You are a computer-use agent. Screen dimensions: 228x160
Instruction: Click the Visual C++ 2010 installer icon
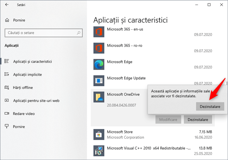(x=99, y=151)
